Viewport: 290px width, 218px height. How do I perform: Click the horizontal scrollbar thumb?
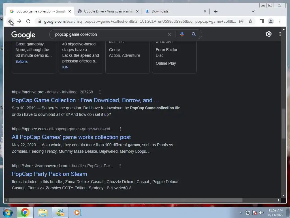125,200
